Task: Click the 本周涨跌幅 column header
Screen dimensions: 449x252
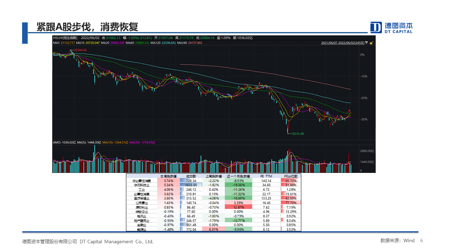Action: 168,176
